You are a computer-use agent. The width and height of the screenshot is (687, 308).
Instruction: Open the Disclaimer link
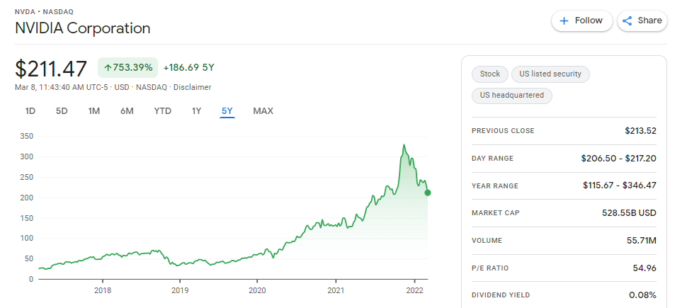193,87
